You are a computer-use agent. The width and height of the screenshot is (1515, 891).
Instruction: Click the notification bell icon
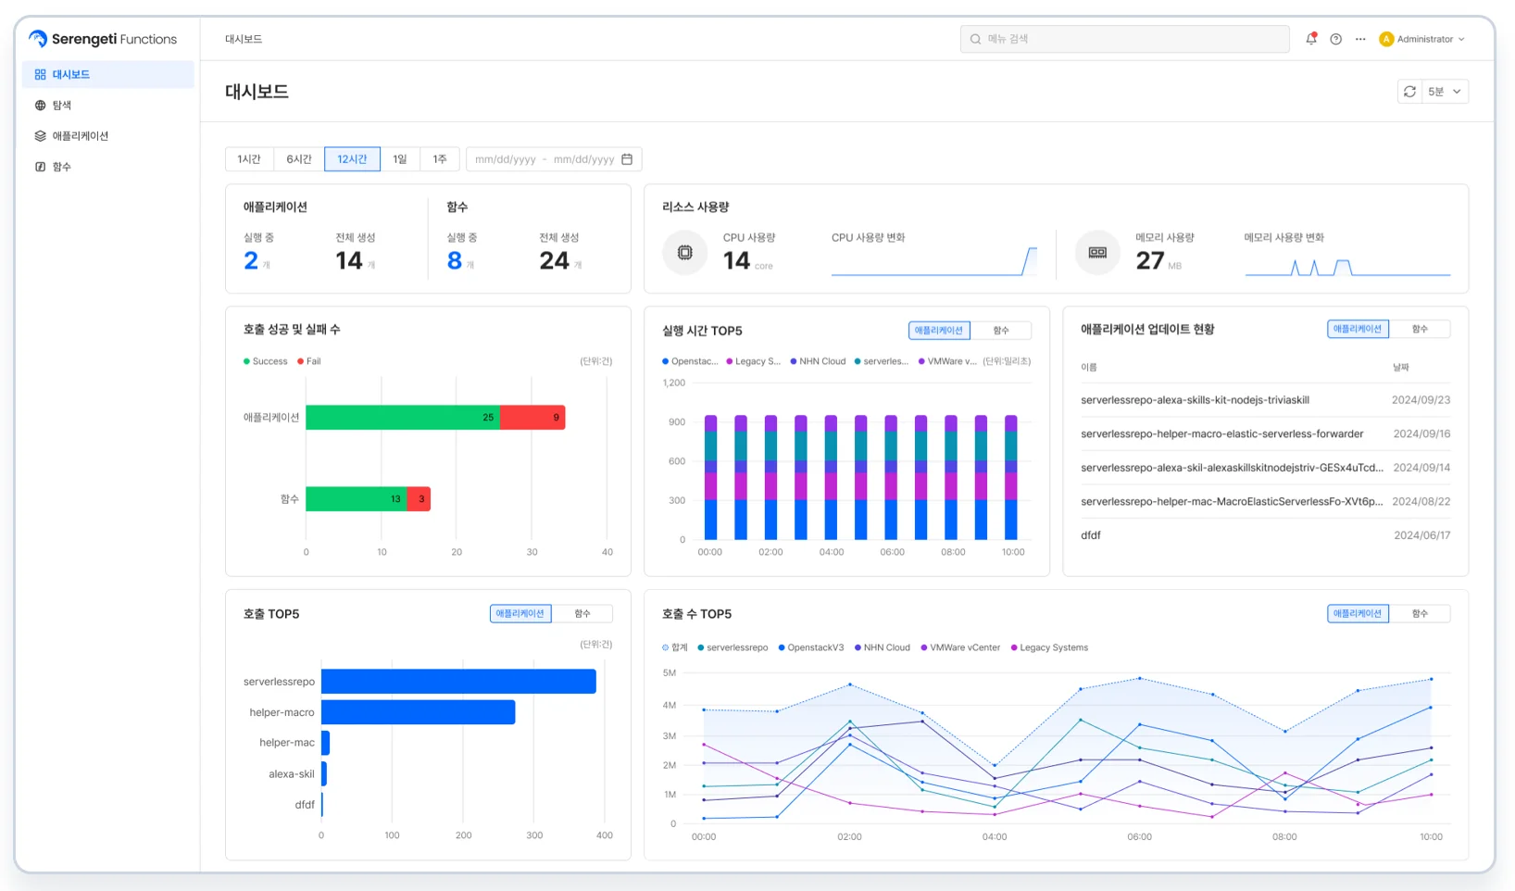[1311, 39]
